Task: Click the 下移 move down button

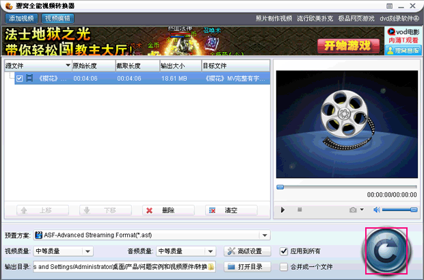Action: tap(105, 210)
